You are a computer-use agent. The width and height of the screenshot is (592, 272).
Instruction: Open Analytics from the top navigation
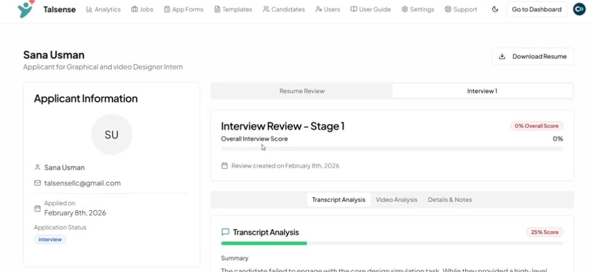tap(103, 10)
